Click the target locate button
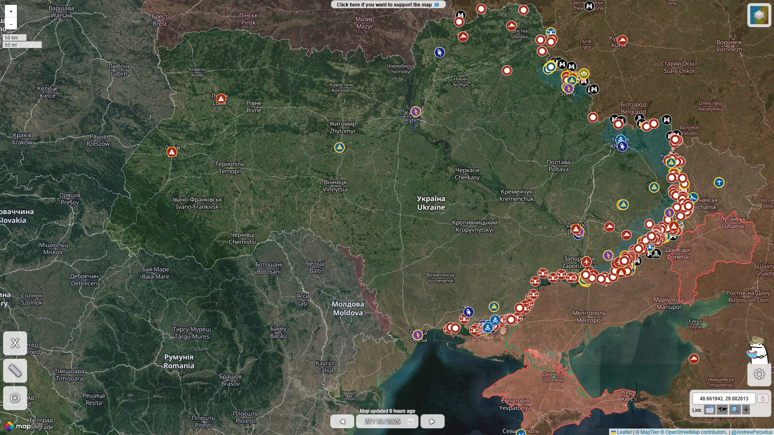 (15, 398)
